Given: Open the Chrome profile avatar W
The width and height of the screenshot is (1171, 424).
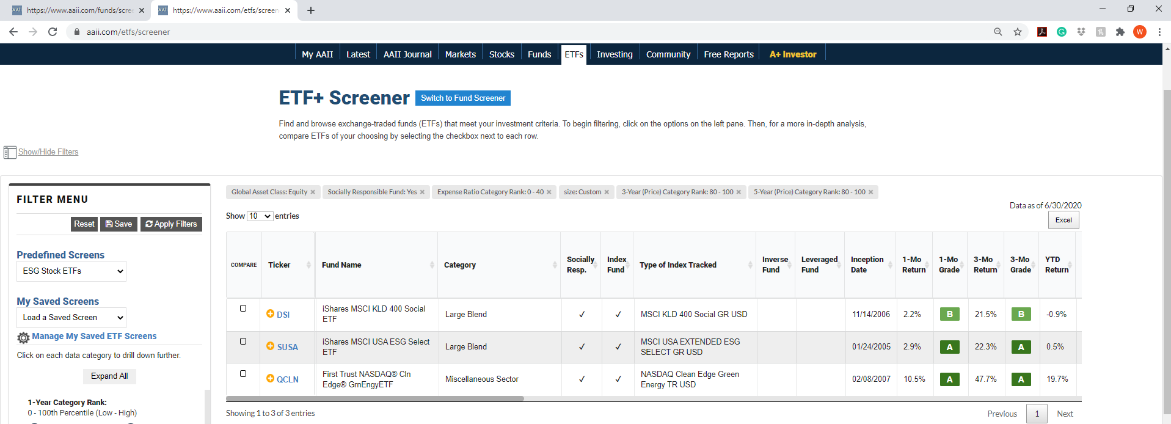Looking at the screenshot, I should tap(1140, 32).
